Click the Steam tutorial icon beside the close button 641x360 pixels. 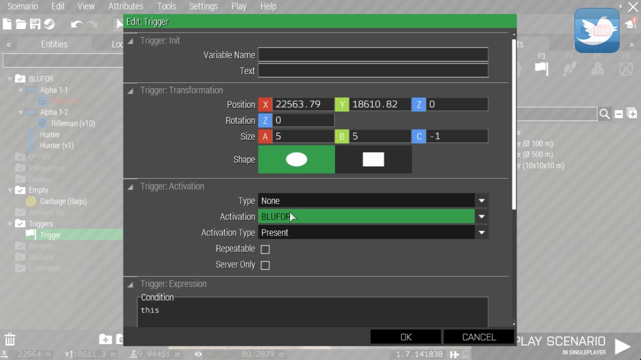[630, 23]
